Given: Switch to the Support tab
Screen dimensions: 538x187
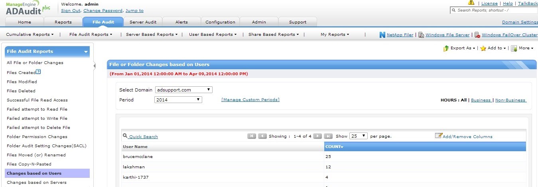Looking at the screenshot, I should [298, 22].
